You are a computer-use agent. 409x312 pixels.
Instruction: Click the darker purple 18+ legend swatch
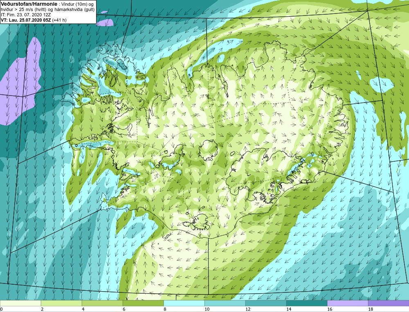389,303
